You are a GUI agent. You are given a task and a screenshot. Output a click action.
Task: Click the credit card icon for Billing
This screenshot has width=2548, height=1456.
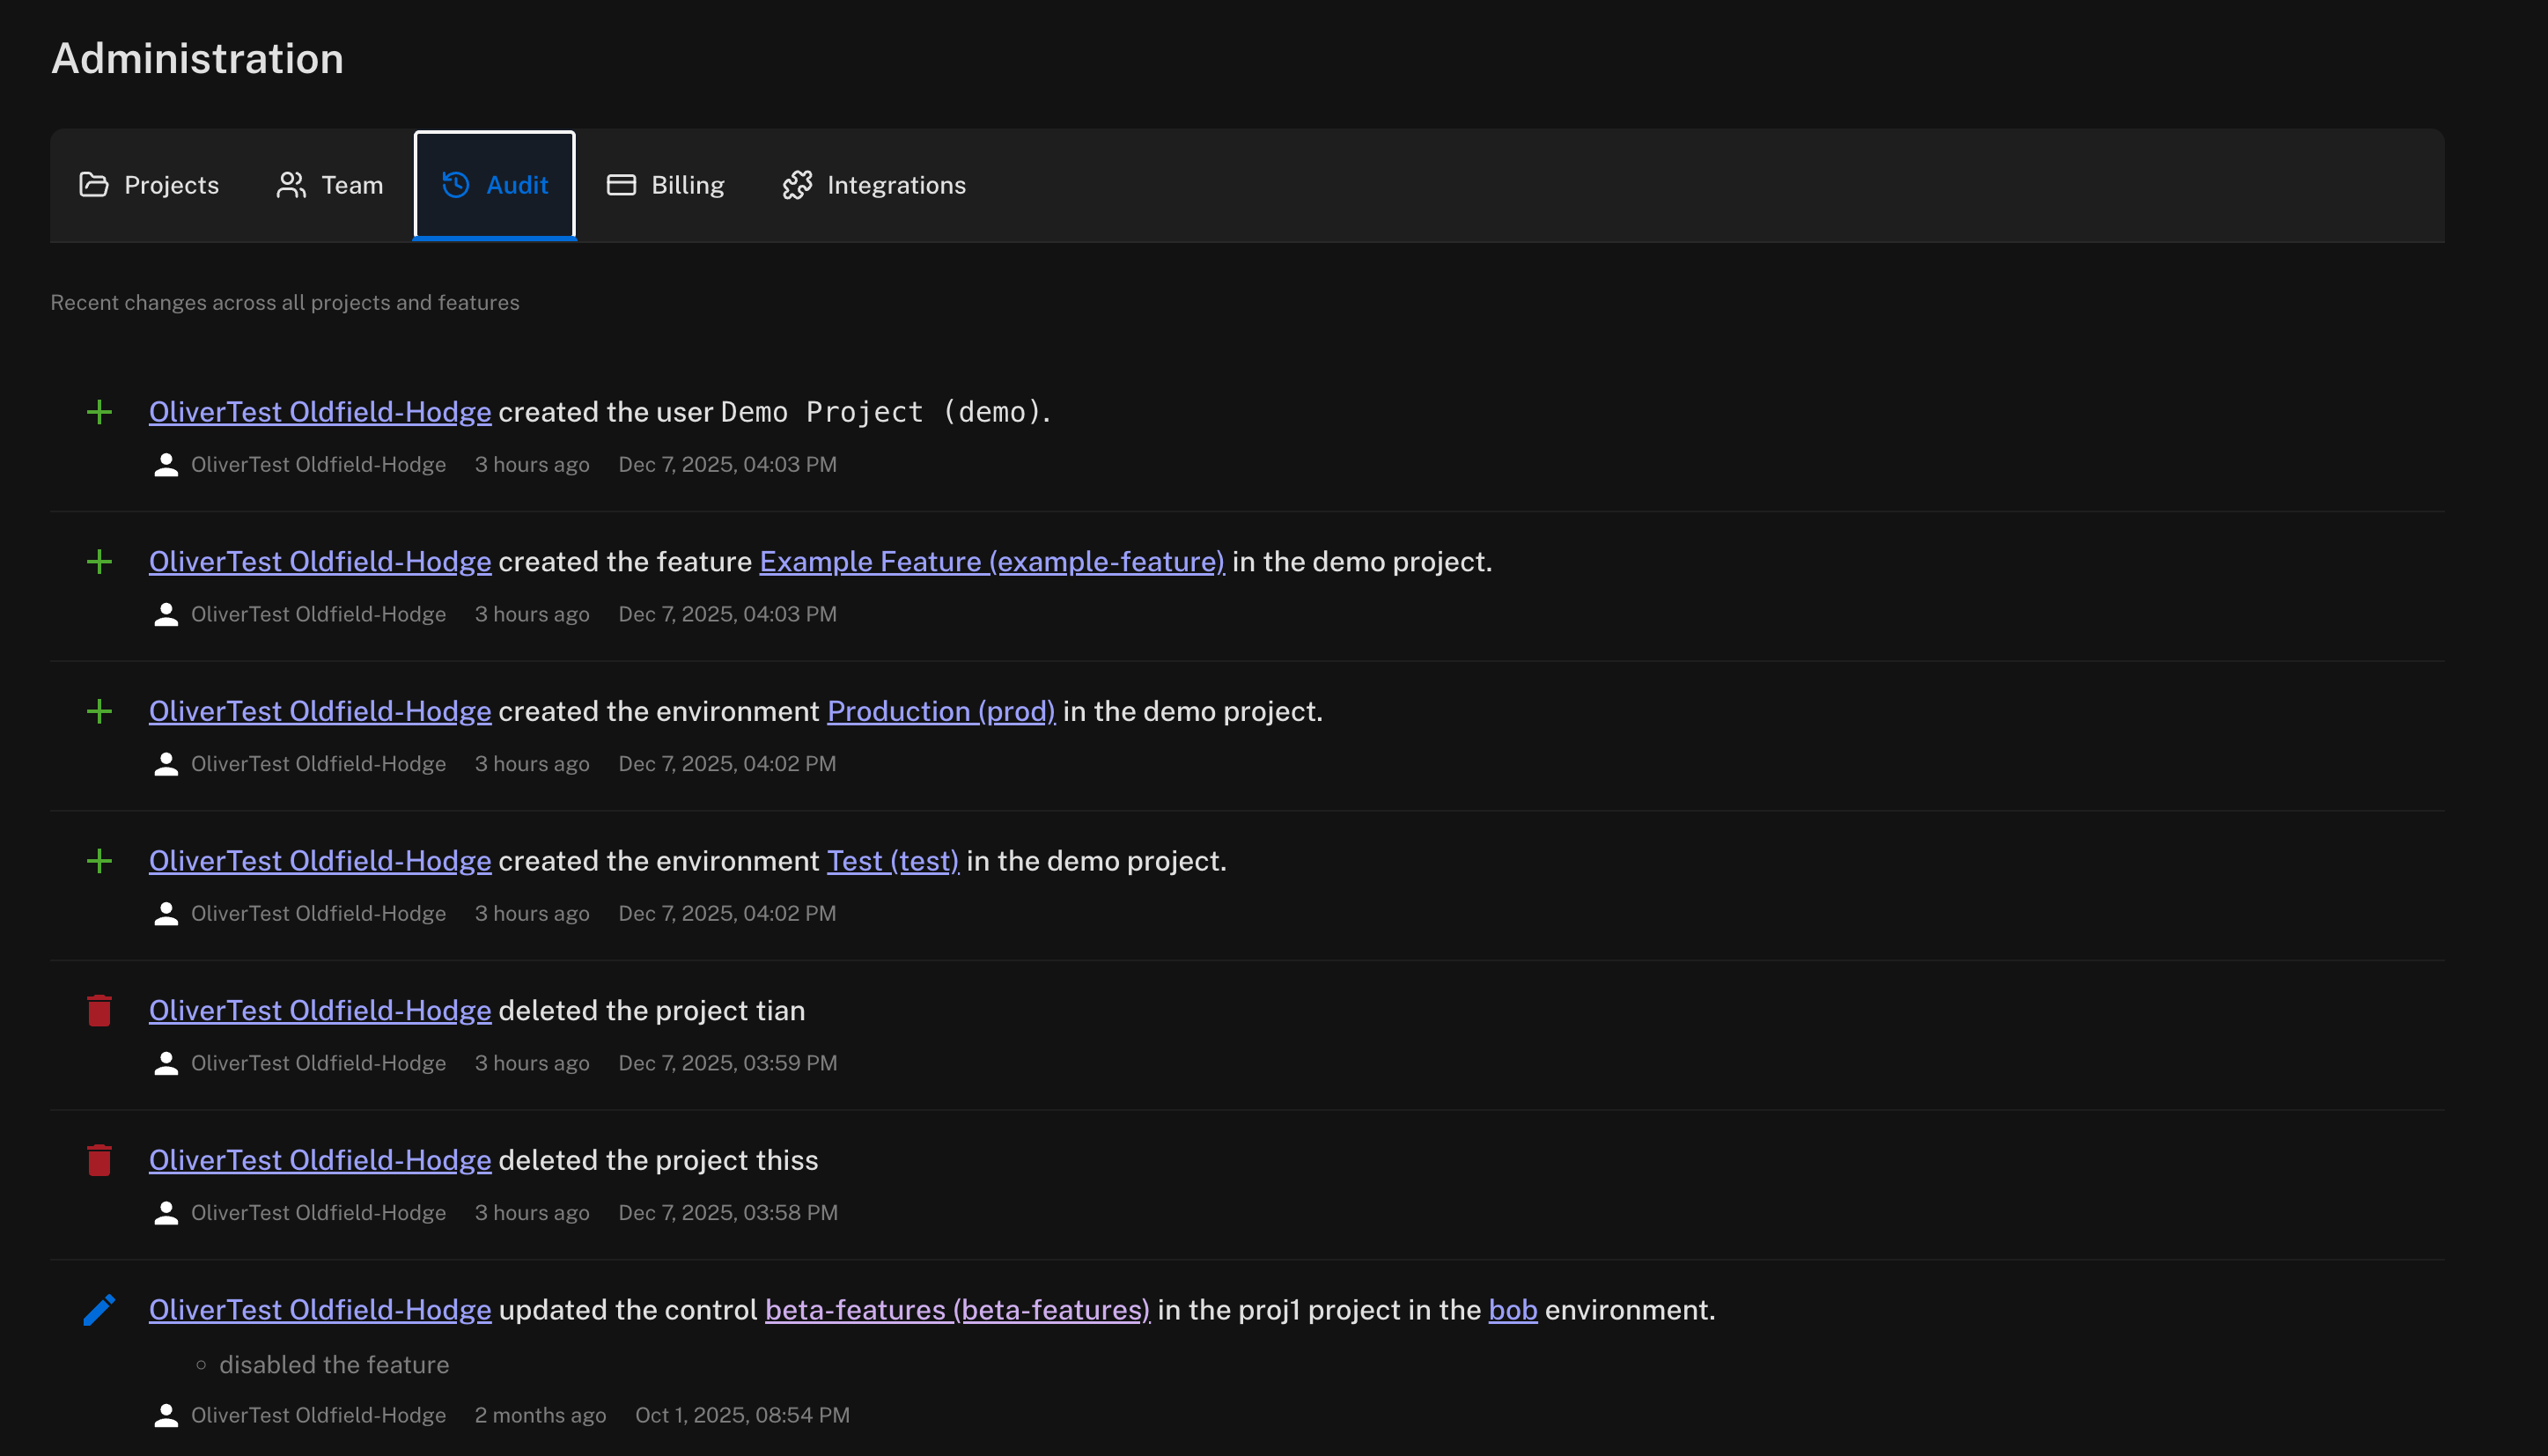tap(621, 185)
